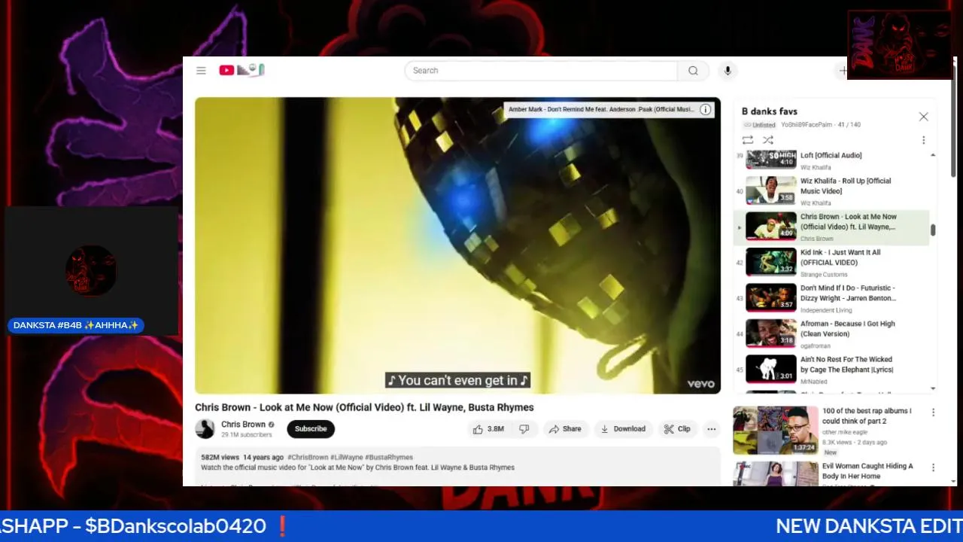Download the video
The width and height of the screenshot is (963, 542).
click(x=623, y=429)
